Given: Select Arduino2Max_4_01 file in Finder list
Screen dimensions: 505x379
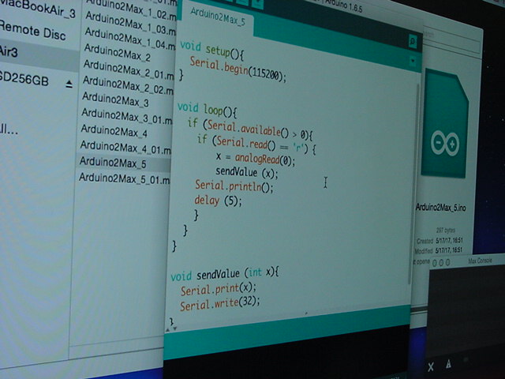Looking at the screenshot, I should coord(125,148).
